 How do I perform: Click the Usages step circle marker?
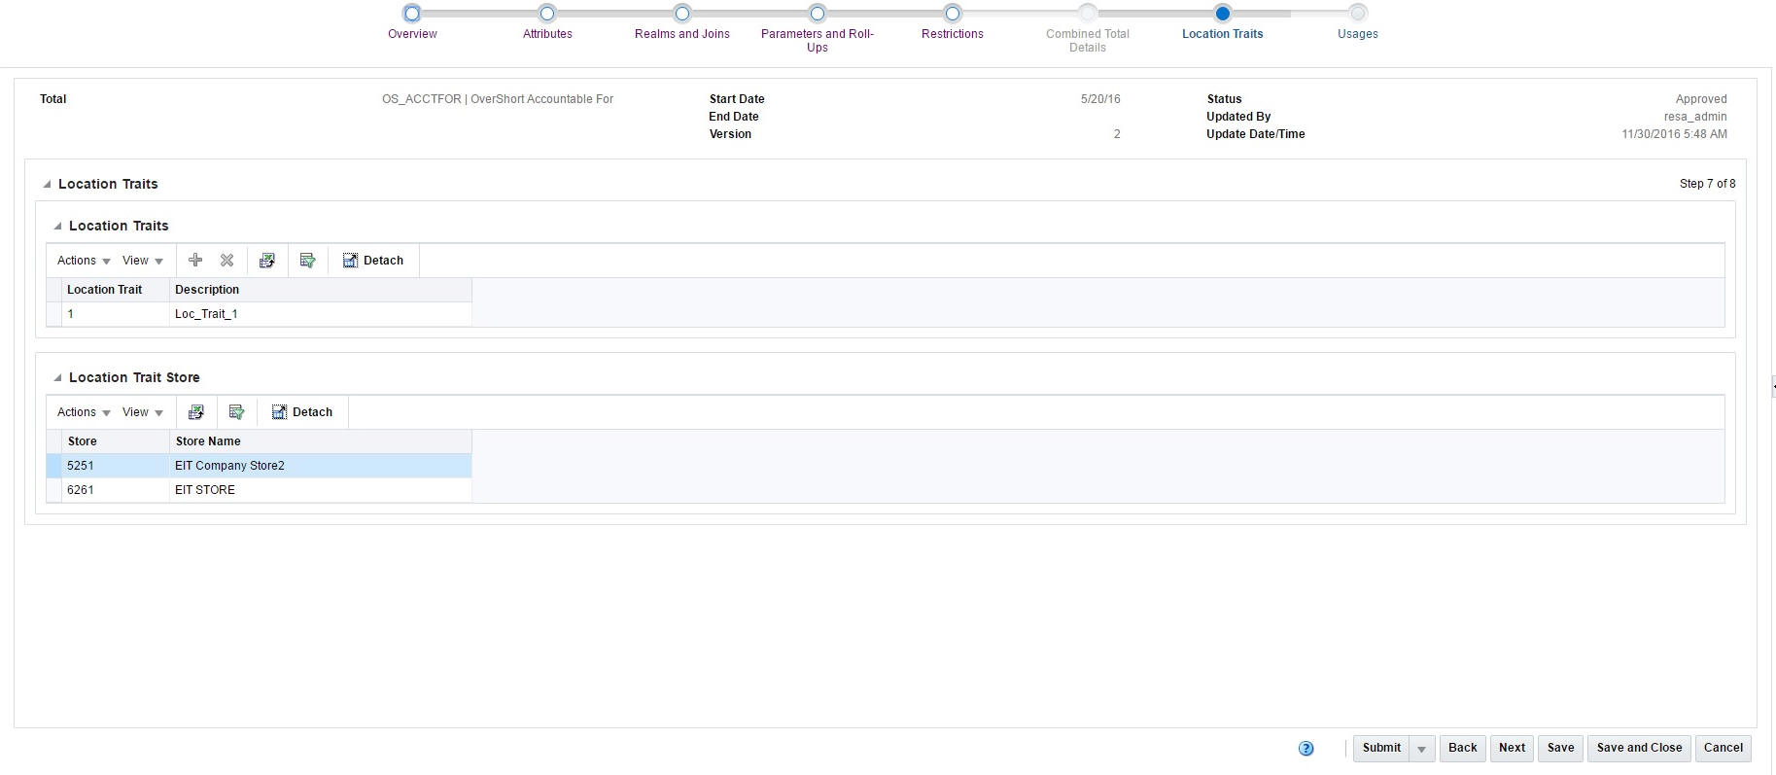point(1358,14)
